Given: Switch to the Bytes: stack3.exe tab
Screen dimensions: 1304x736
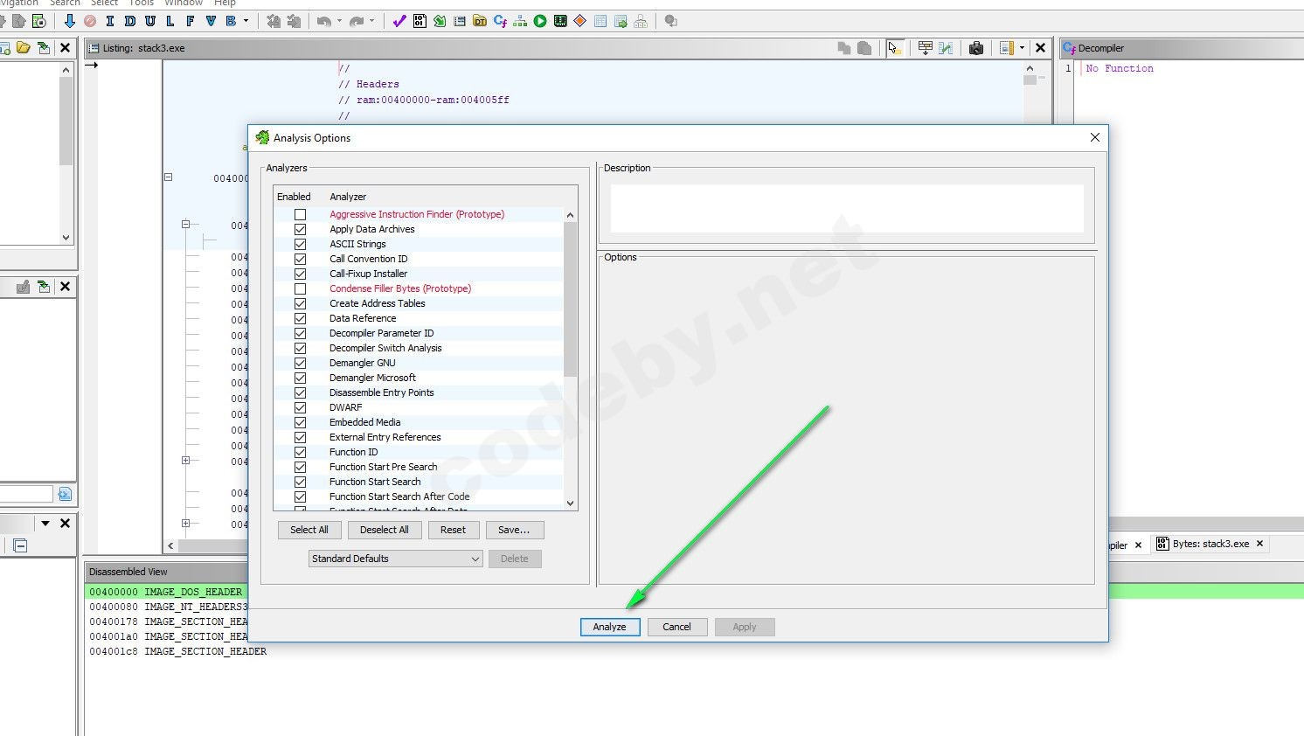Looking at the screenshot, I should click(x=1210, y=544).
